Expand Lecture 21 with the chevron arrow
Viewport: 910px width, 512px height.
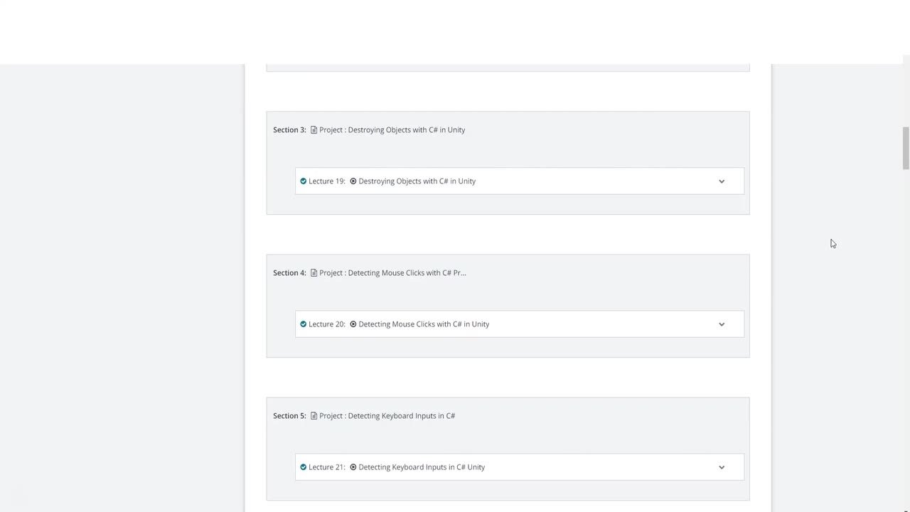point(722,467)
